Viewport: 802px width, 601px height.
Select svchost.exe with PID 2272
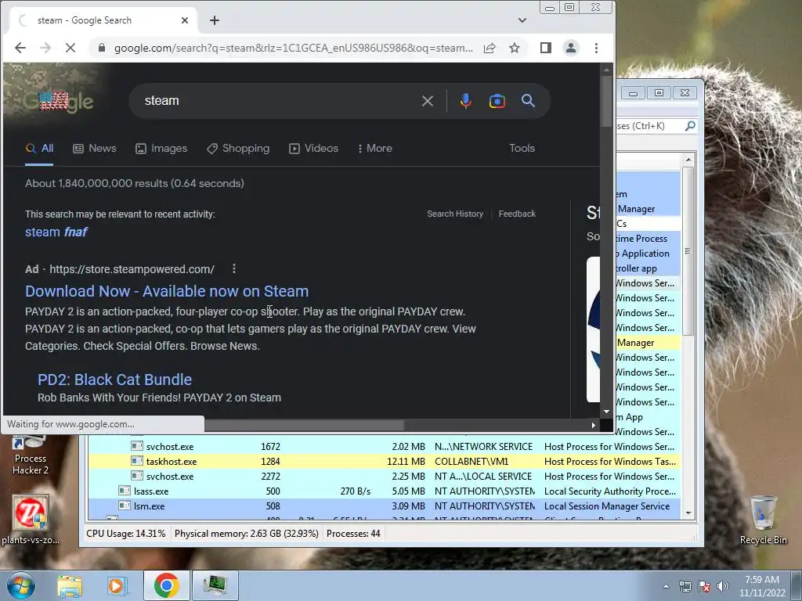point(384,477)
